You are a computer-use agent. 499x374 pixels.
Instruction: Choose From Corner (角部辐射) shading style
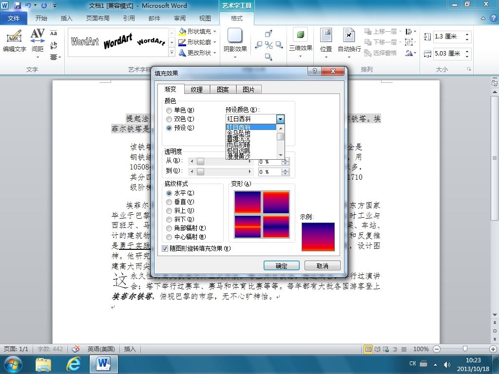click(x=169, y=228)
